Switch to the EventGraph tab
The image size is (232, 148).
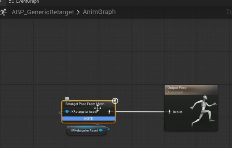click(27, 2)
